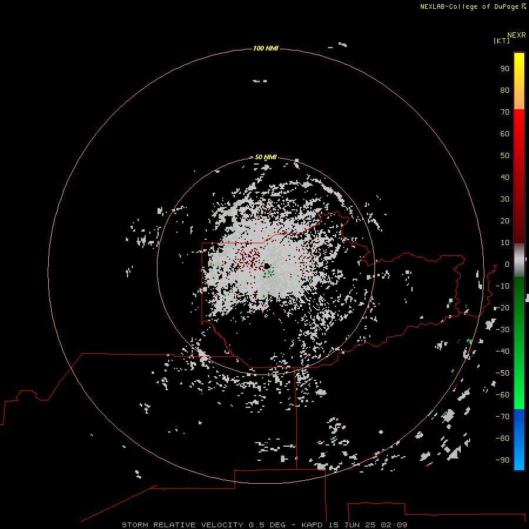Click the -50 value on the velocity scale
Screen dimensions: 529x529
click(503, 373)
